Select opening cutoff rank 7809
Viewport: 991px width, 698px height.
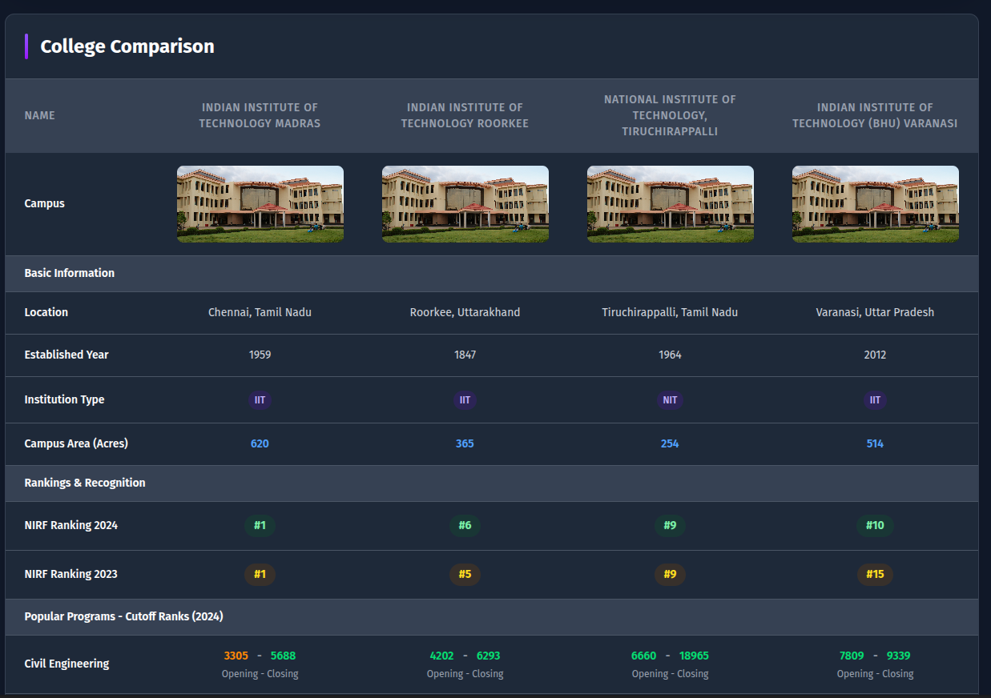point(852,656)
